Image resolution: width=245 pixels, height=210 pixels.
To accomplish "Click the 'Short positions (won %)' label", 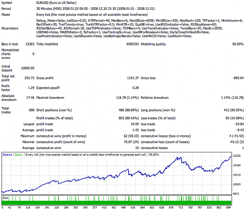I will [x=54, y=110].
